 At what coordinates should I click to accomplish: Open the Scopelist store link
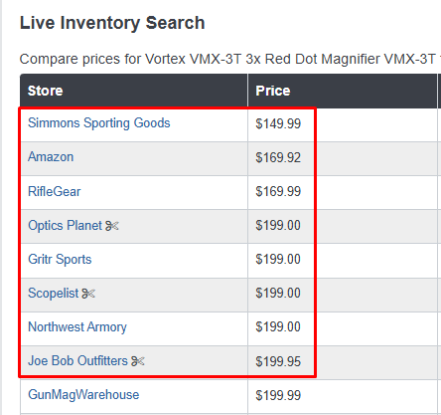point(54,294)
